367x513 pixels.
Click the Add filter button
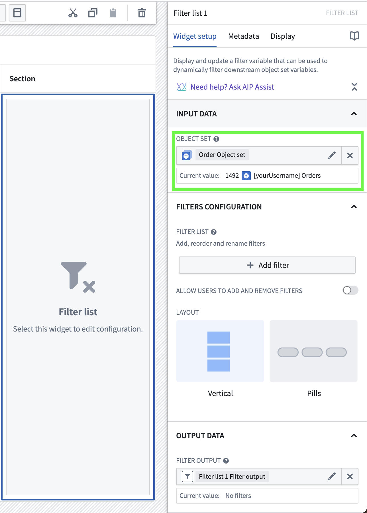tap(267, 265)
